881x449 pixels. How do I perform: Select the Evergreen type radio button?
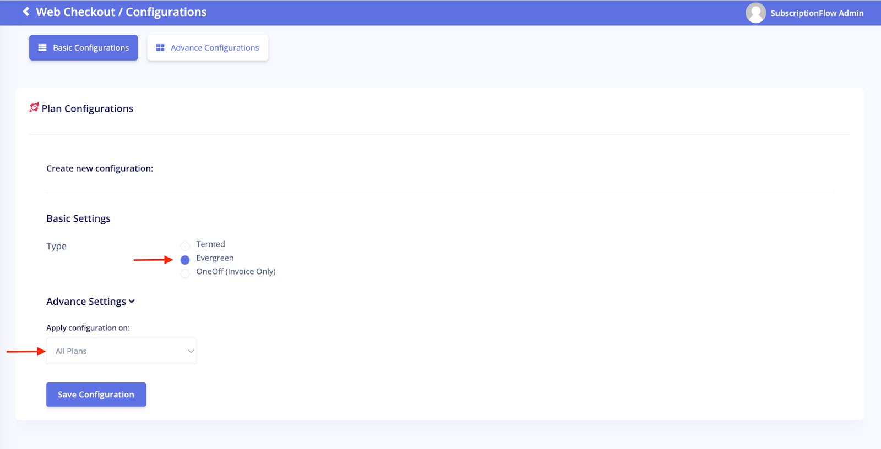pos(185,260)
